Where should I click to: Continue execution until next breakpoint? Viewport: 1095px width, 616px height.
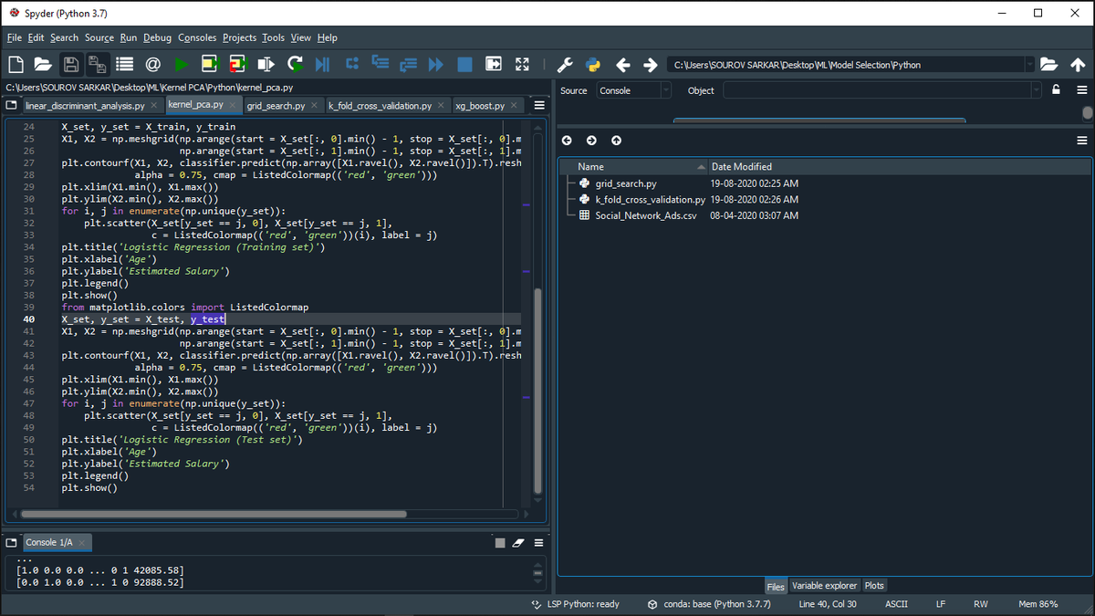click(436, 65)
